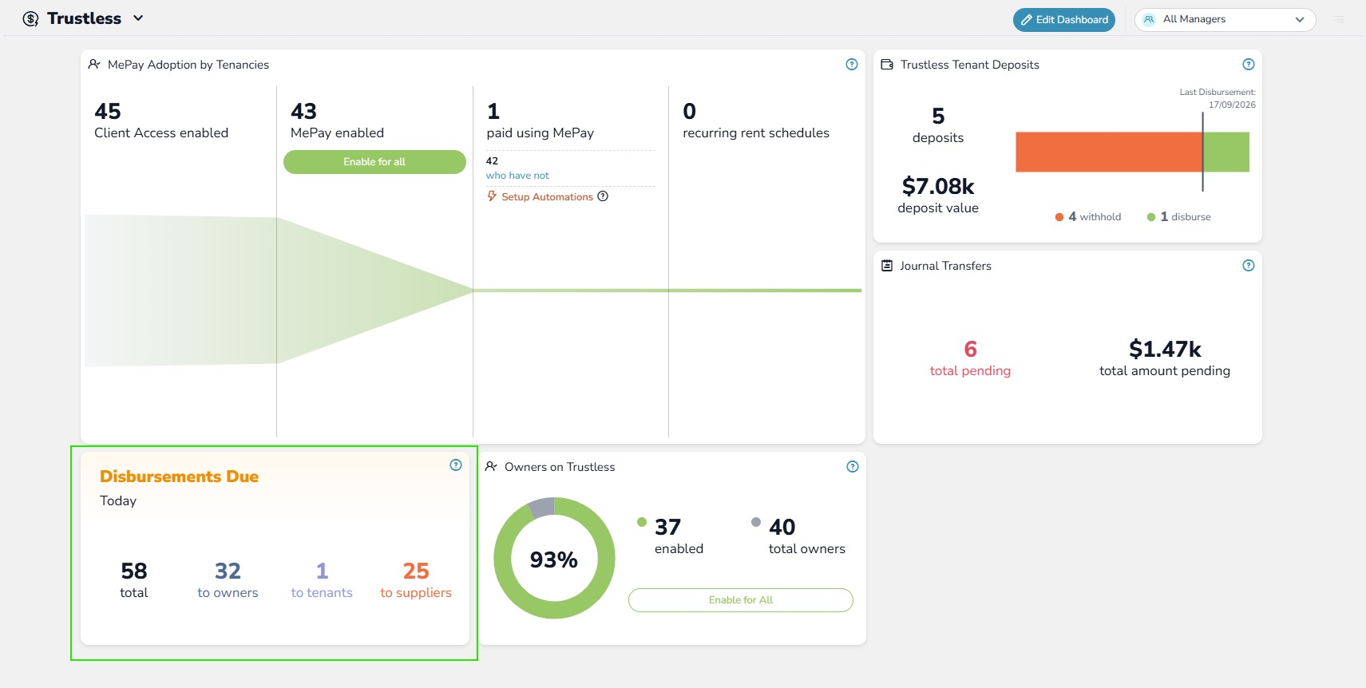Click the orange withhold bar segment
The height and width of the screenshot is (688, 1366).
pos(1108,152)
